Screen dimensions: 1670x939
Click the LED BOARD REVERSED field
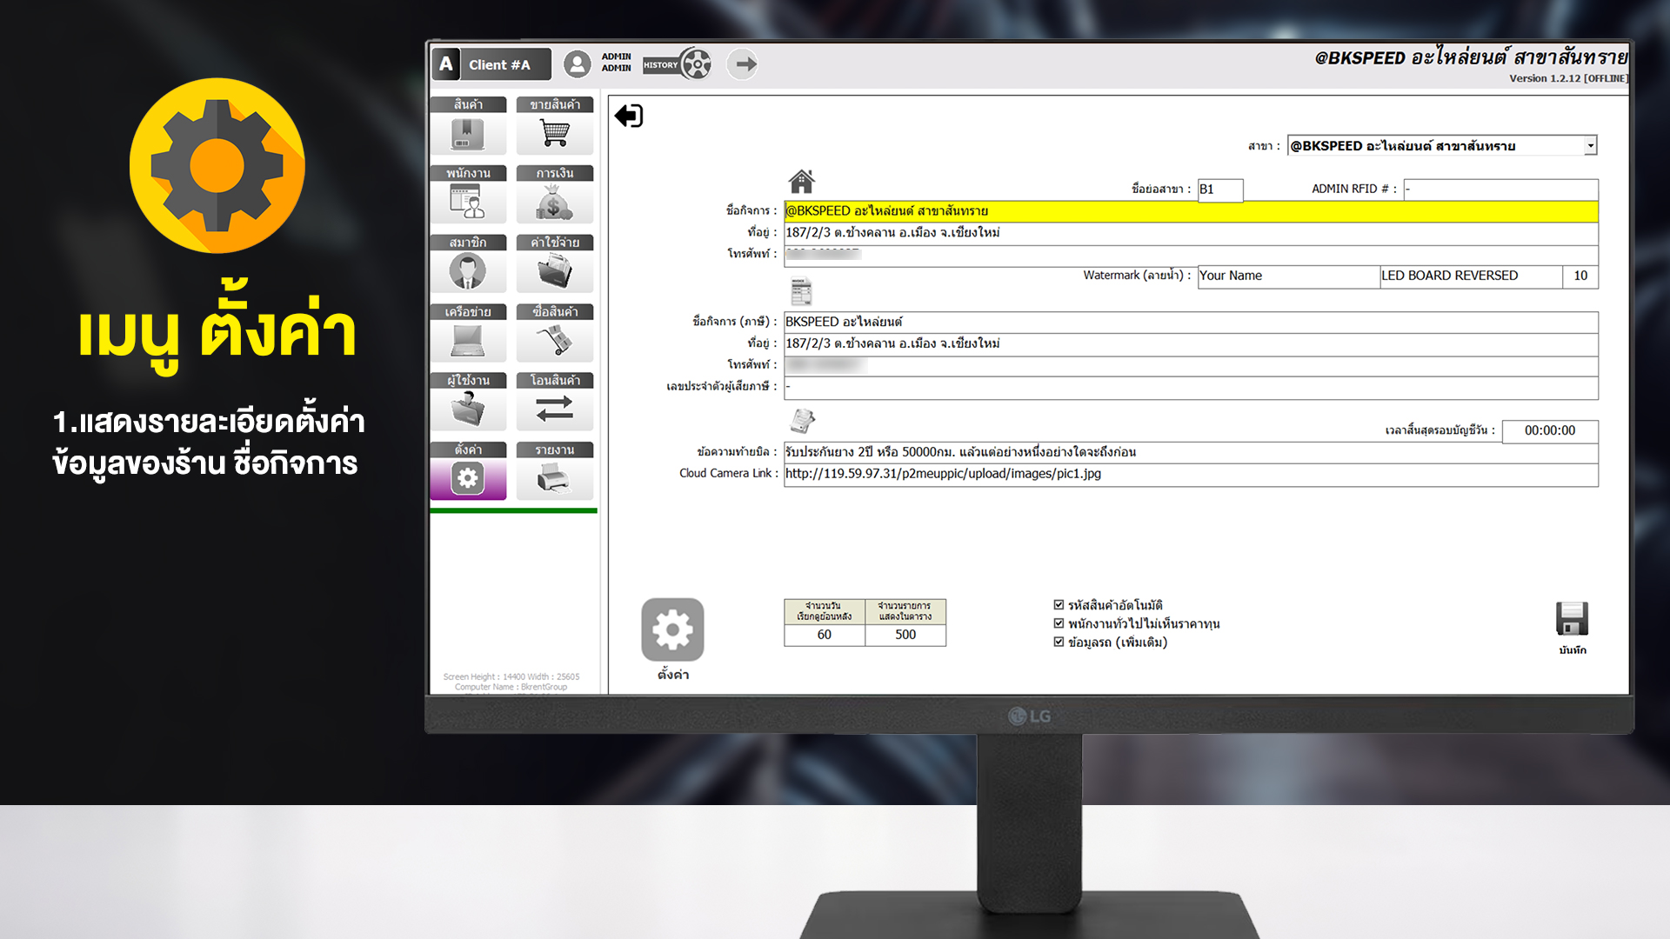1471,276
